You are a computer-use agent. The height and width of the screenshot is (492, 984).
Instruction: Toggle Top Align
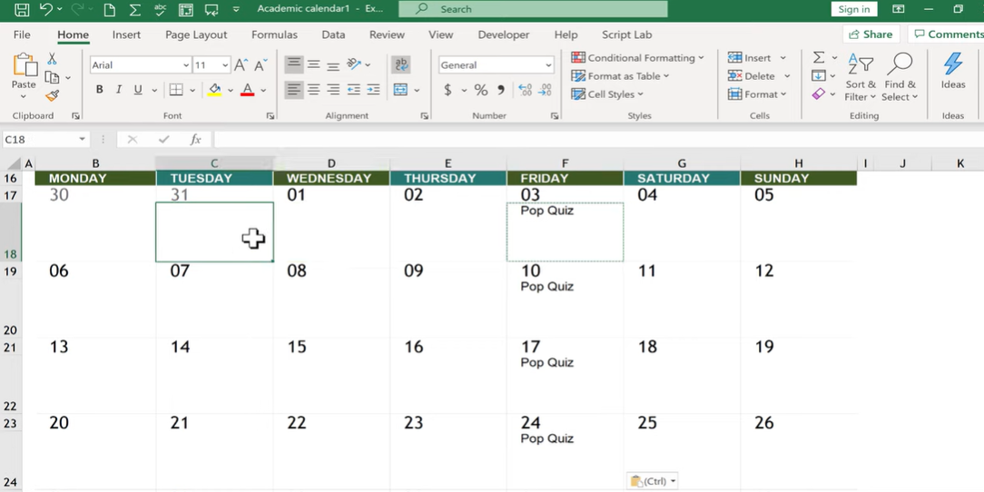click(294, 64)
